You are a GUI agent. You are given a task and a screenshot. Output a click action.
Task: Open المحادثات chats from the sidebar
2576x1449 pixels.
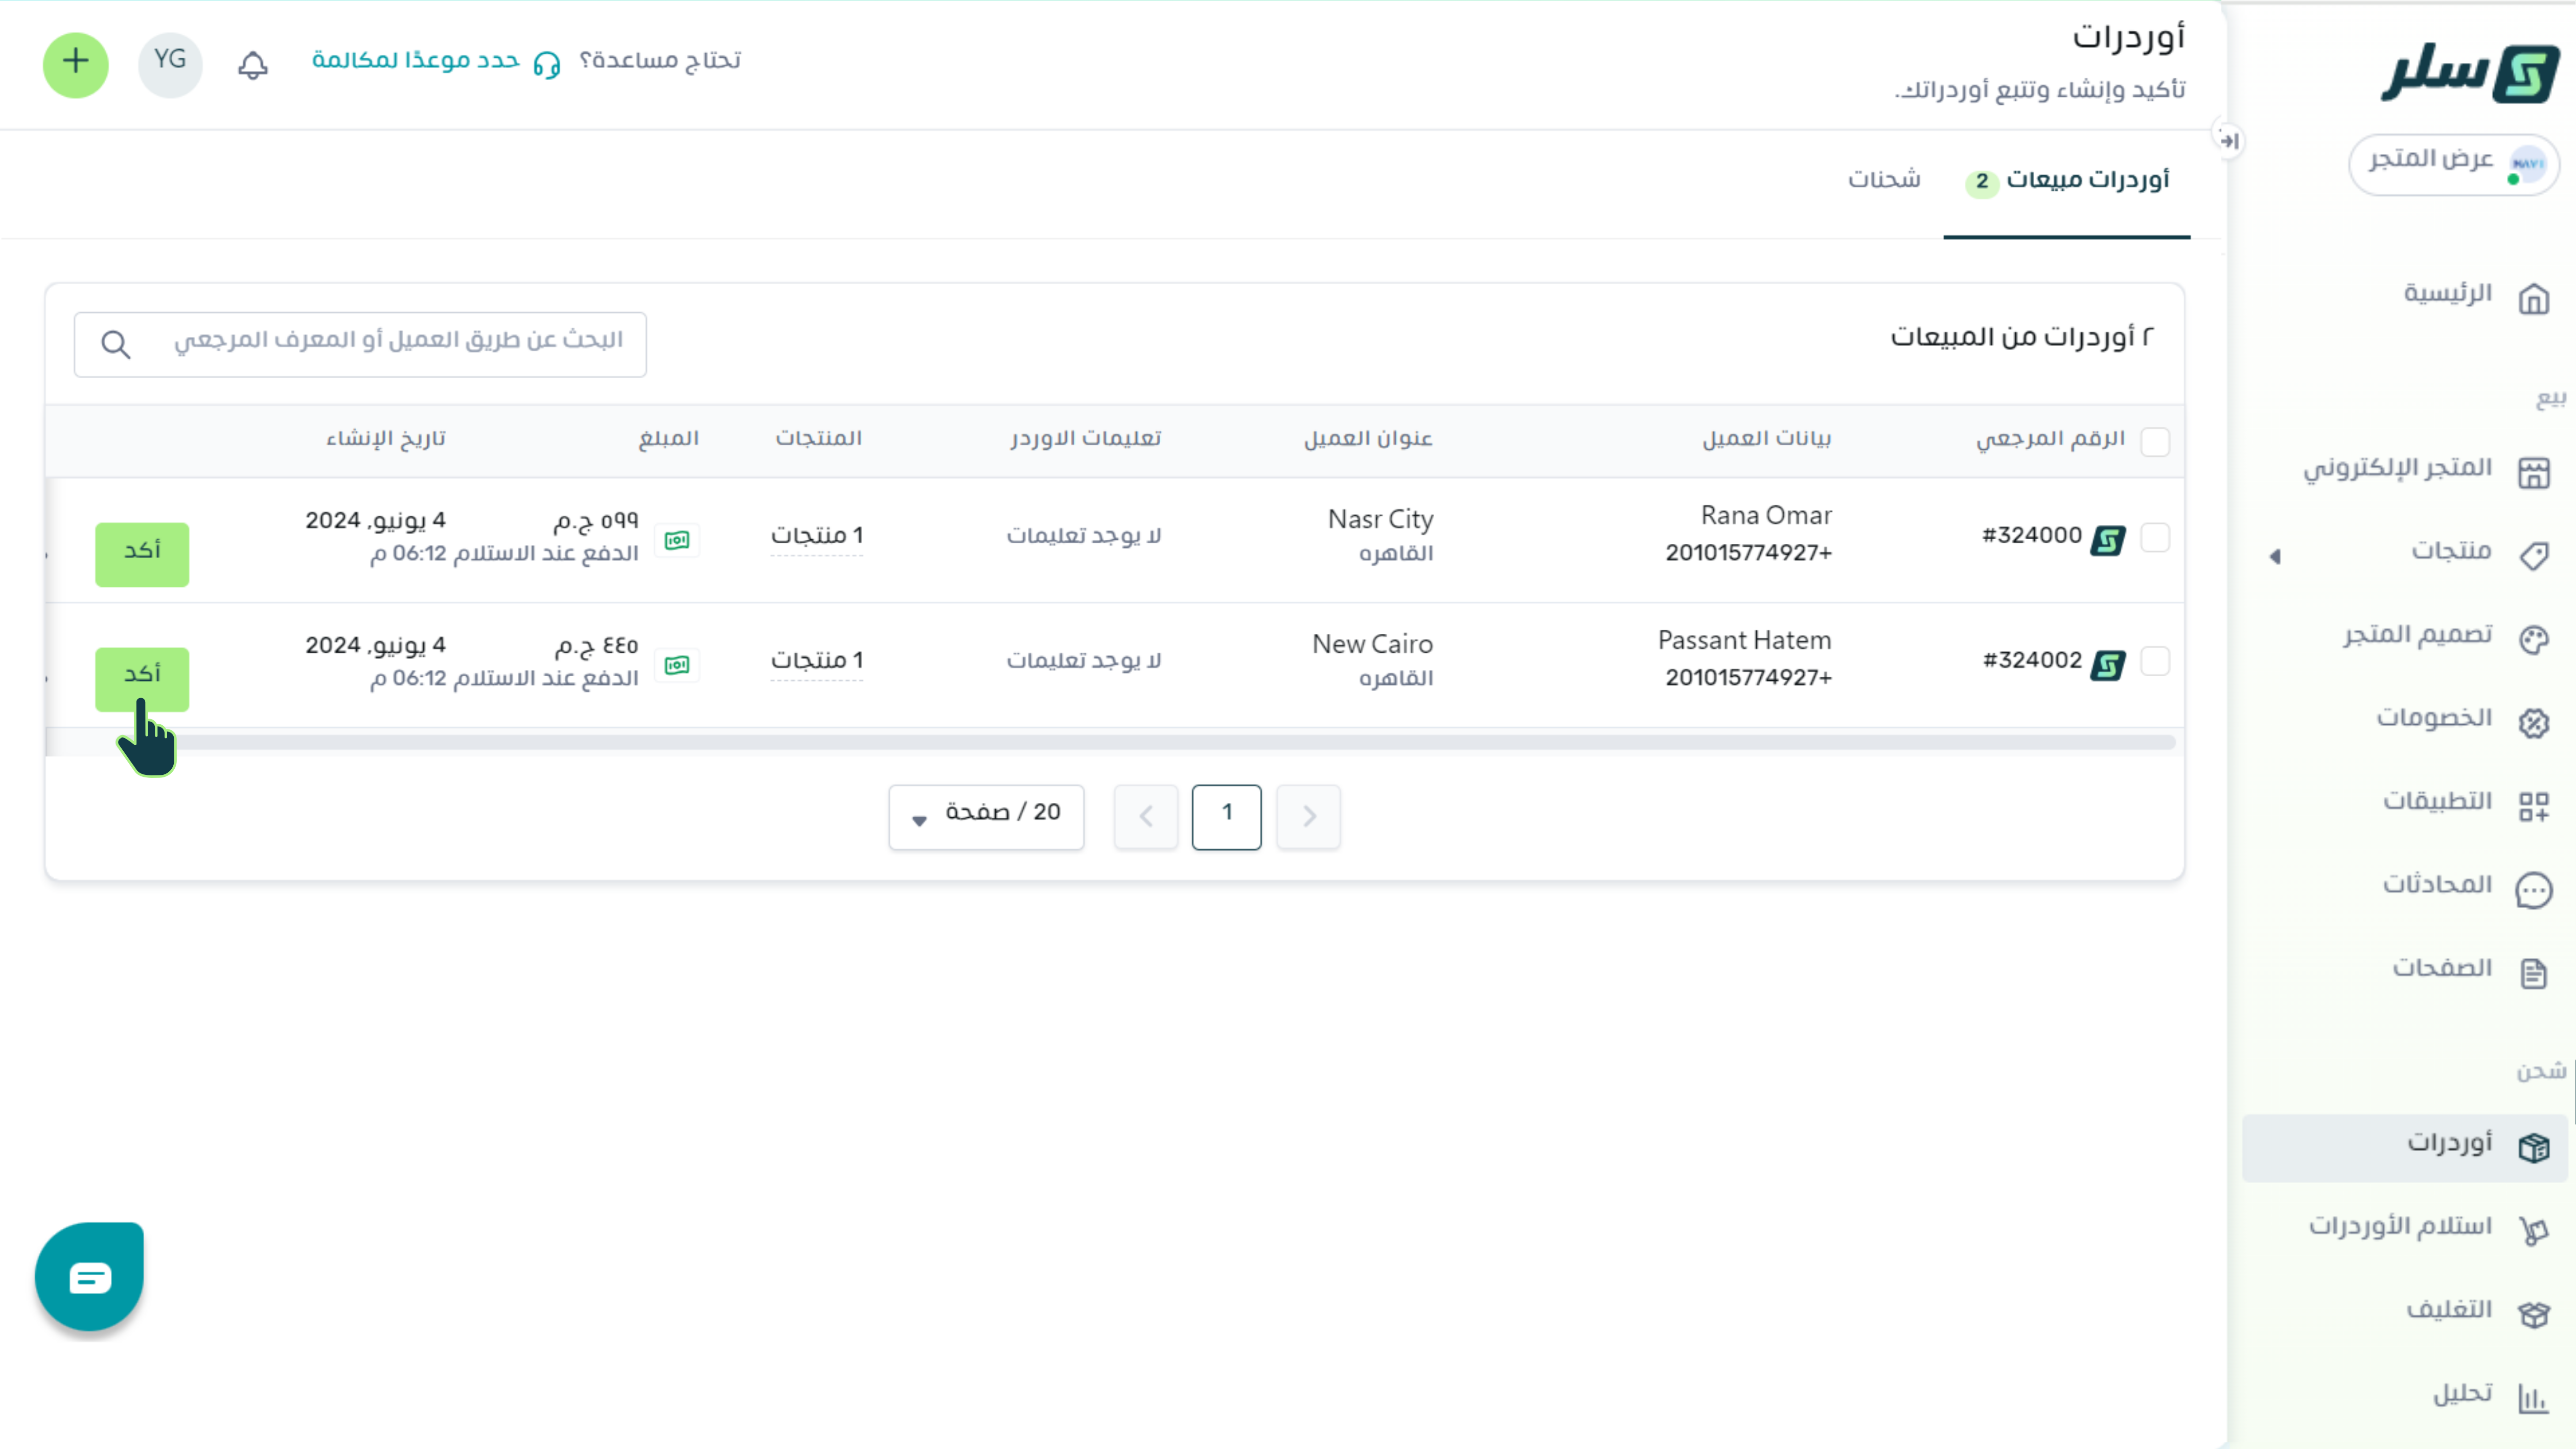(x=2438, y=885)
